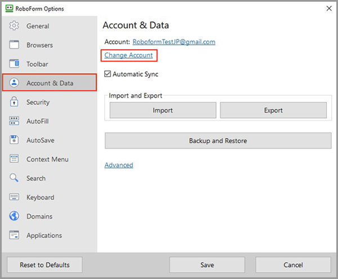The height and width of the screenshot is (279, 338).
Task: Click the Change Account link
Action: pos(128,55)
